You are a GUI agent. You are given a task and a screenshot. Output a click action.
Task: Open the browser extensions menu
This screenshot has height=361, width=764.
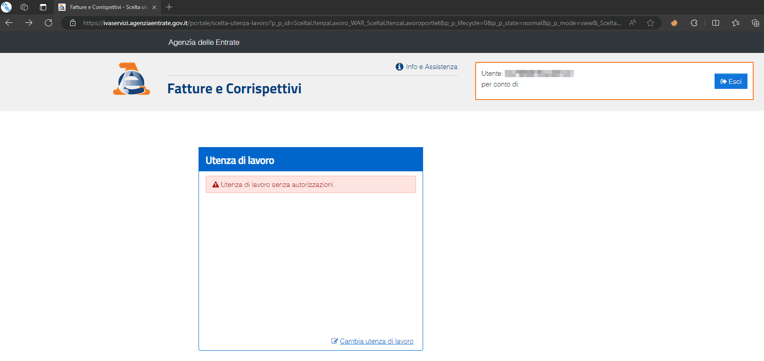point(694,23)
